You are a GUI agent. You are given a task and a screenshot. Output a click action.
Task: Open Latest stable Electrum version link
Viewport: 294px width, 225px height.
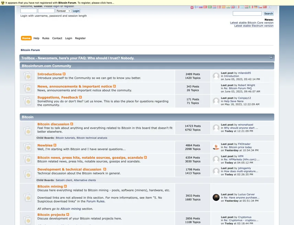coord(254,26)
